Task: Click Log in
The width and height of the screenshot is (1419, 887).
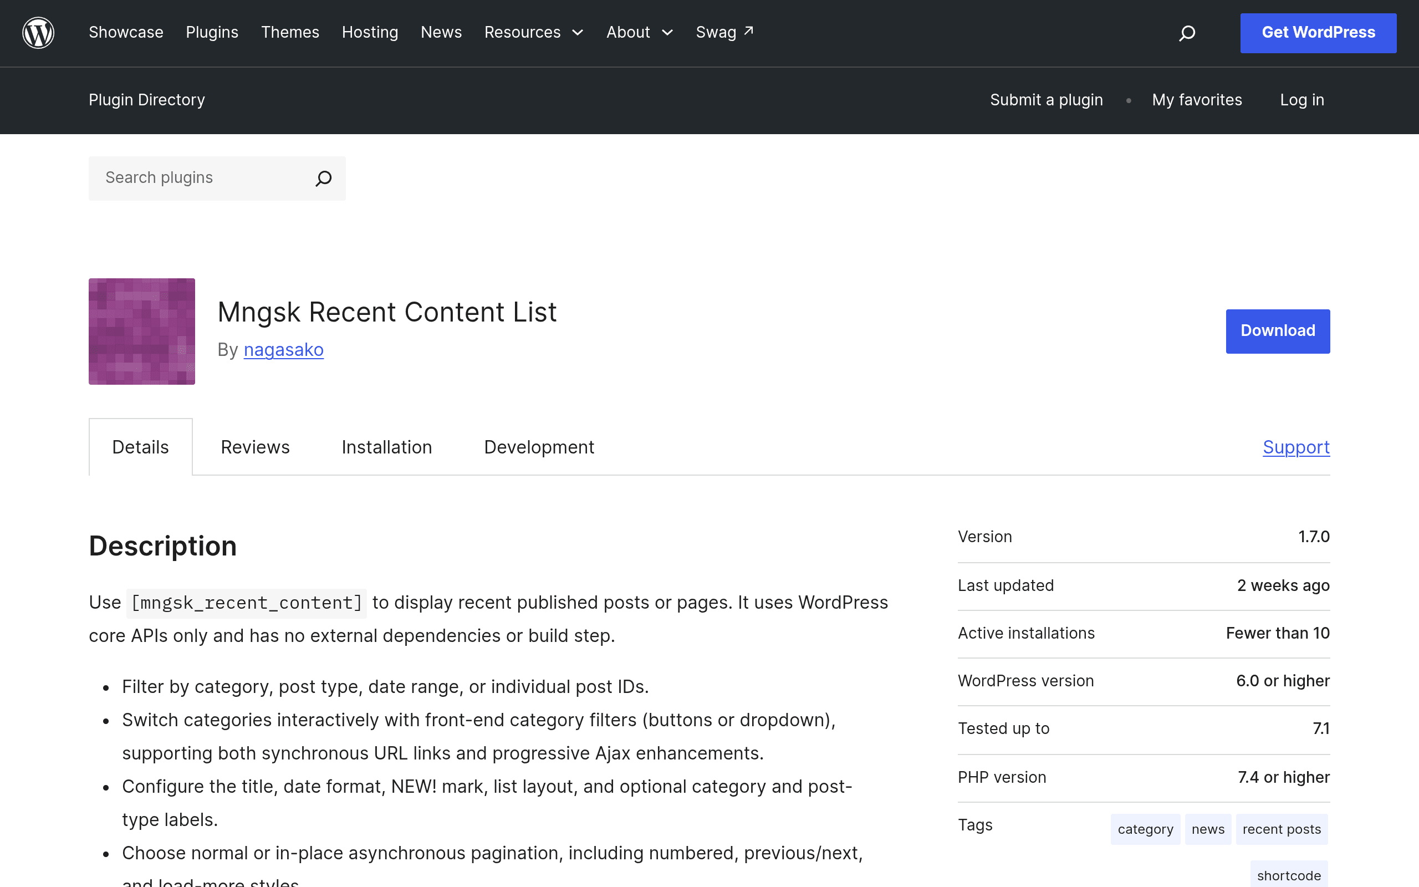Action: click(1301, 100)
